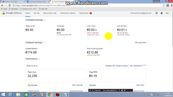Viewport: 173px width, 97px height.
Task: Open Most recent payment link
Action: 95,48
